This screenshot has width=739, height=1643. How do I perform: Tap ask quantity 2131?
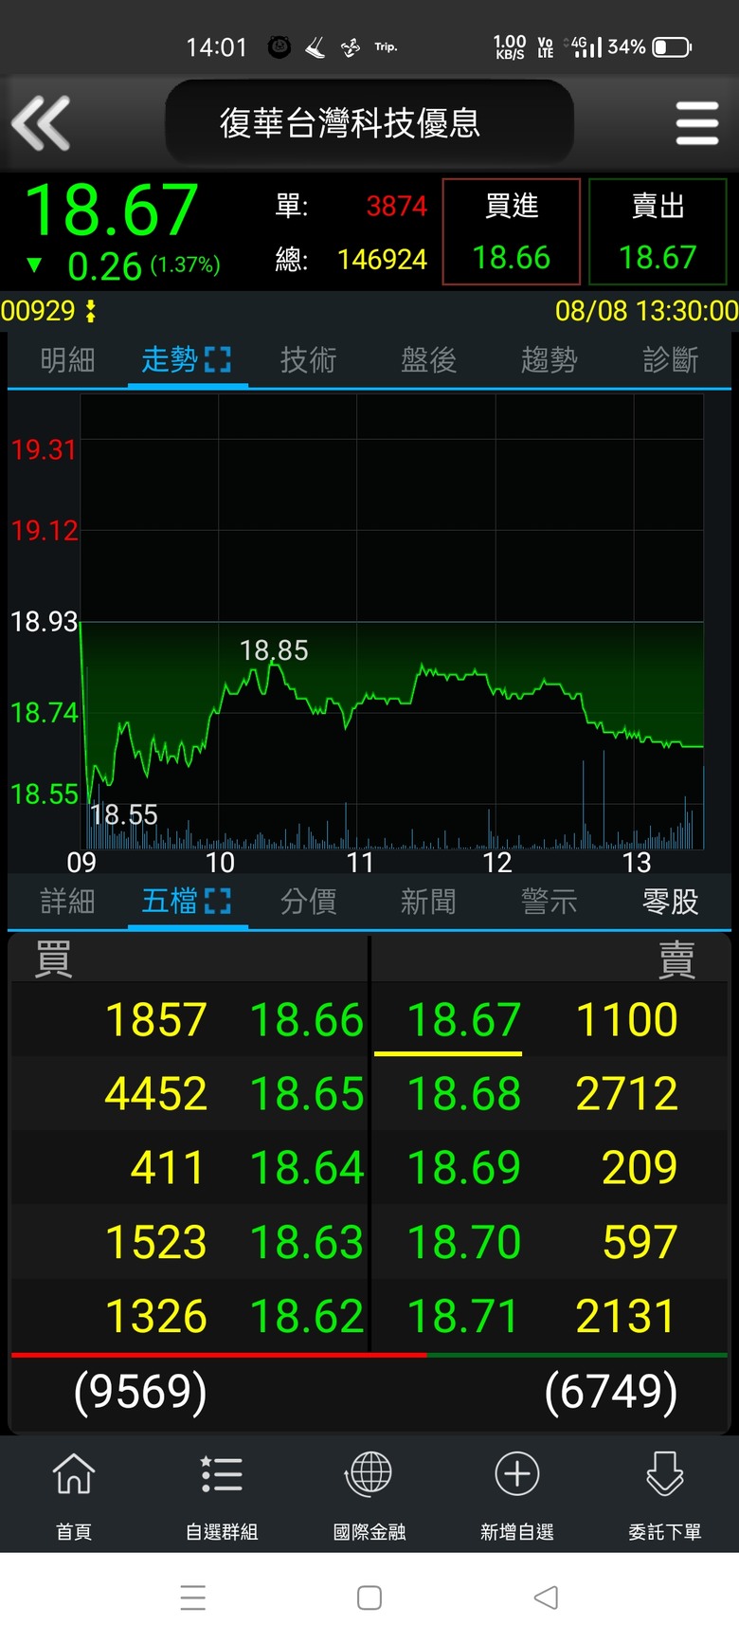(x=627, y=1316)
